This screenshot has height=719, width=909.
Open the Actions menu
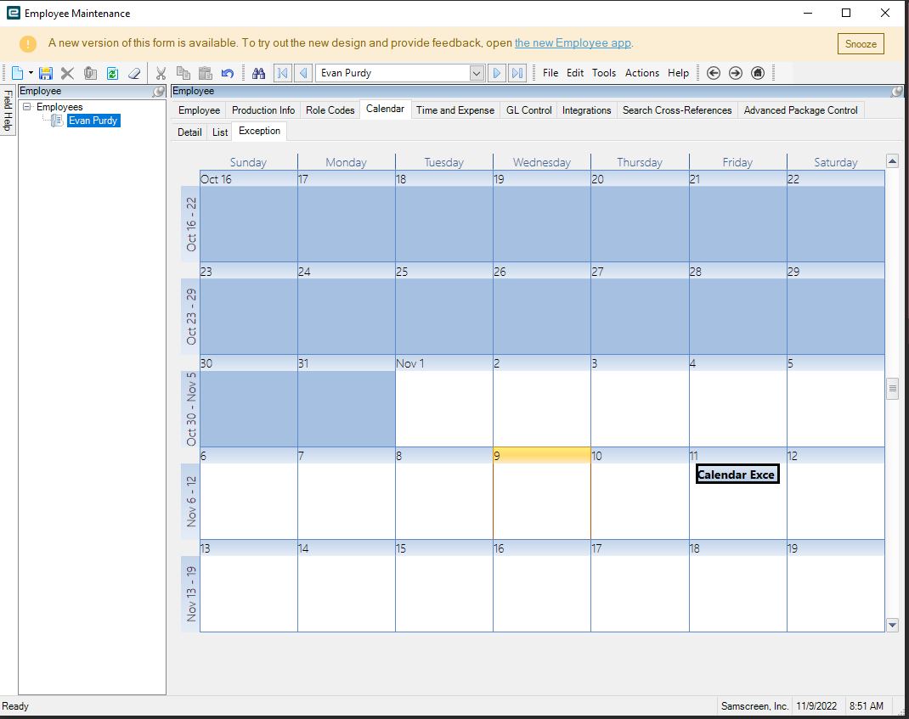(641, 73)
